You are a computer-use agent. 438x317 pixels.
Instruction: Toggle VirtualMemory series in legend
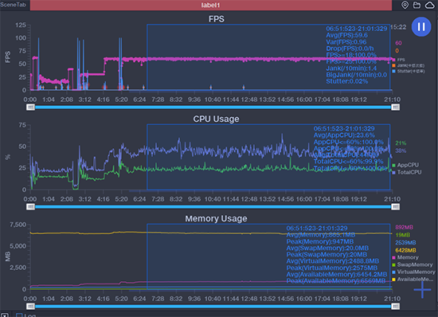pos(413,272)
